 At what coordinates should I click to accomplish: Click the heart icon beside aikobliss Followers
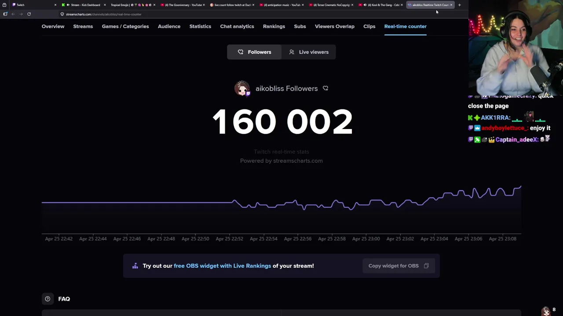click(325, 88)
